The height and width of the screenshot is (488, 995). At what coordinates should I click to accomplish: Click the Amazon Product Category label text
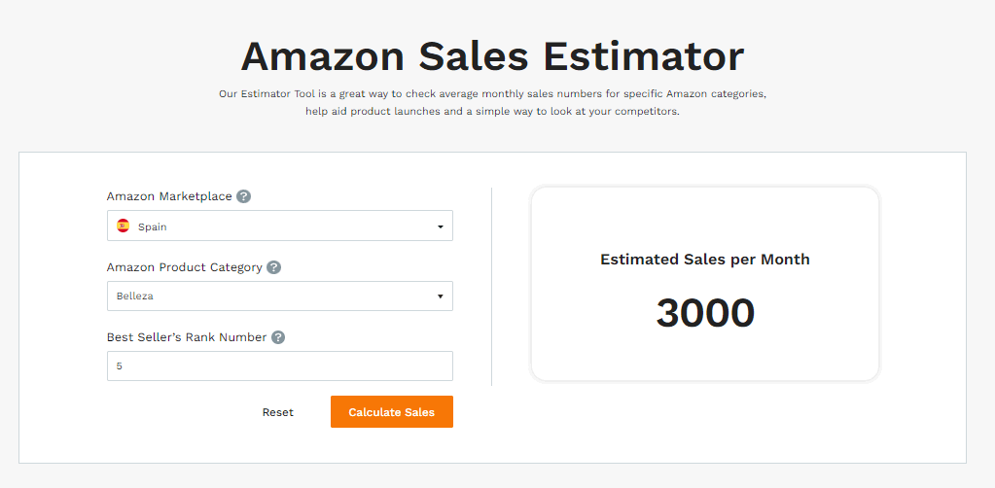184,267
